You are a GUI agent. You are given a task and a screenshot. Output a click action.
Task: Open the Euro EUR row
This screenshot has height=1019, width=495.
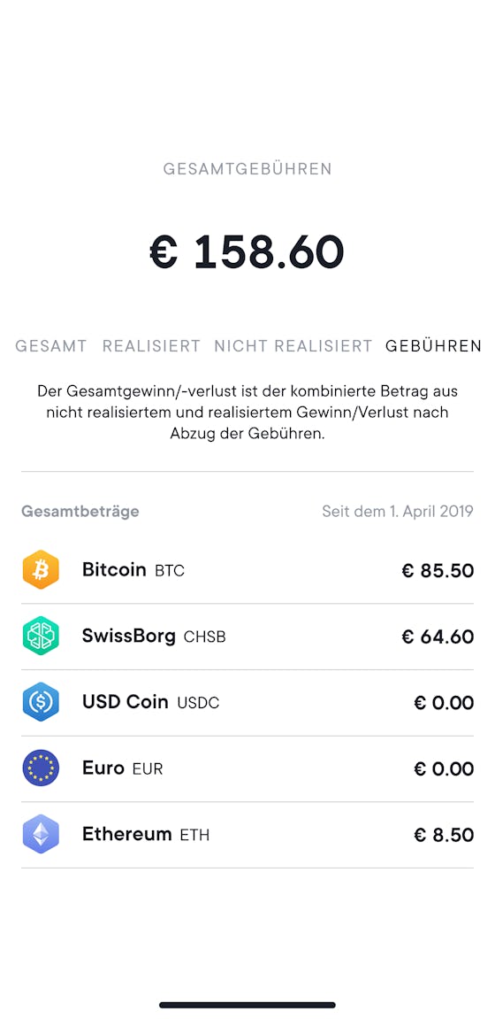[x=247, y=768]
